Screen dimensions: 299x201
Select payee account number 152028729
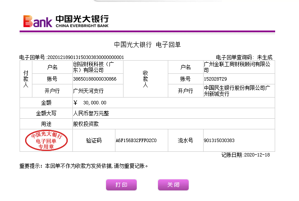pos(216,79)
